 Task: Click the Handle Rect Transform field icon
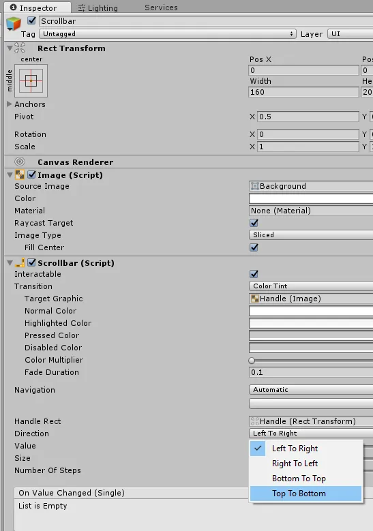pyautogui.click(x=255, y=421)
